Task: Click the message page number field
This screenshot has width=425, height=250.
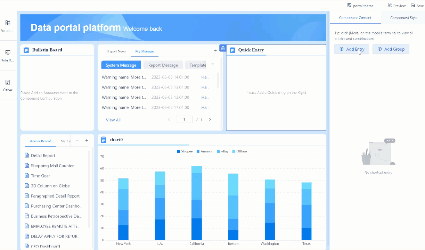Action: coord(184,119)
